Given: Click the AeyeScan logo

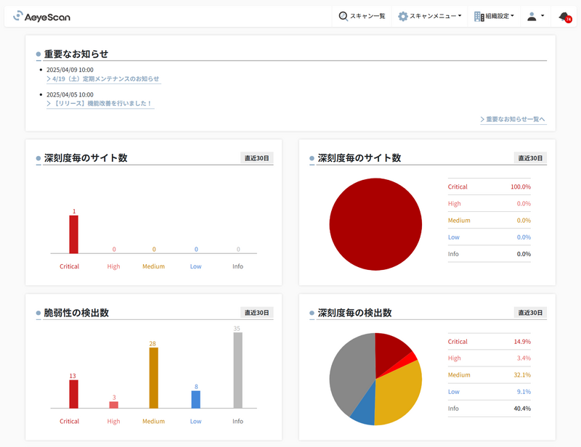Looking at the screenshot, I should (41, 16).
